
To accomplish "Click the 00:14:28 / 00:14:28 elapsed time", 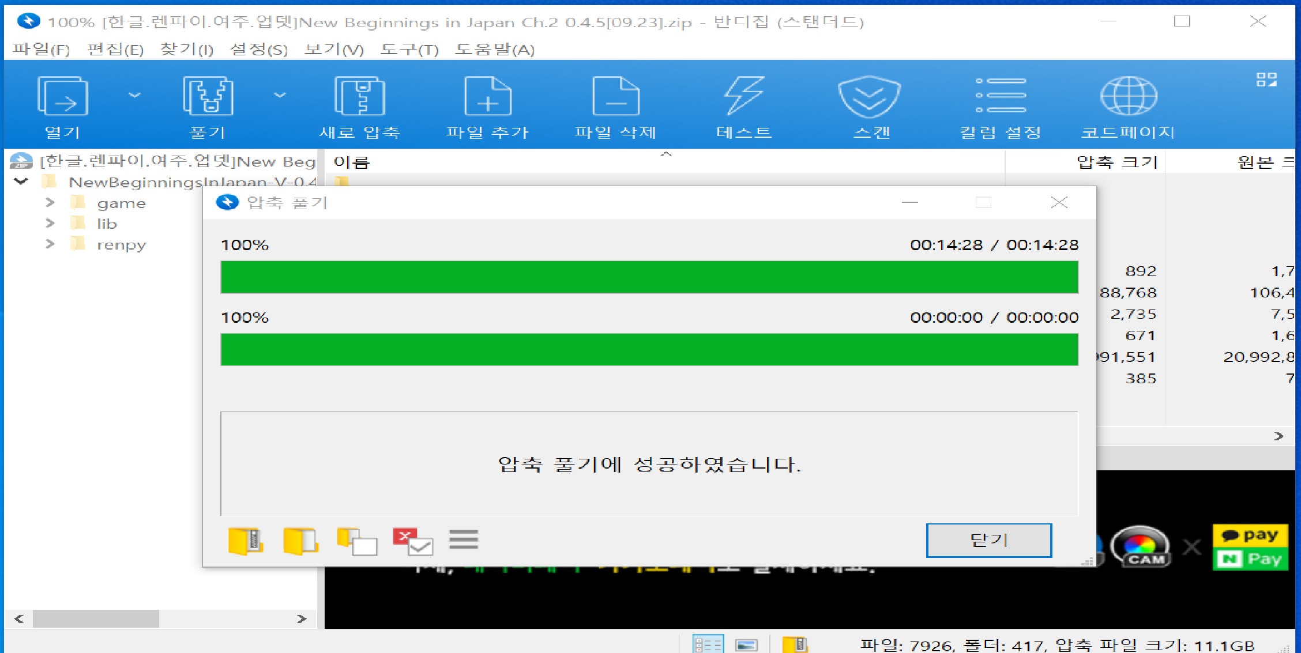I will click(x=994, y=245).
